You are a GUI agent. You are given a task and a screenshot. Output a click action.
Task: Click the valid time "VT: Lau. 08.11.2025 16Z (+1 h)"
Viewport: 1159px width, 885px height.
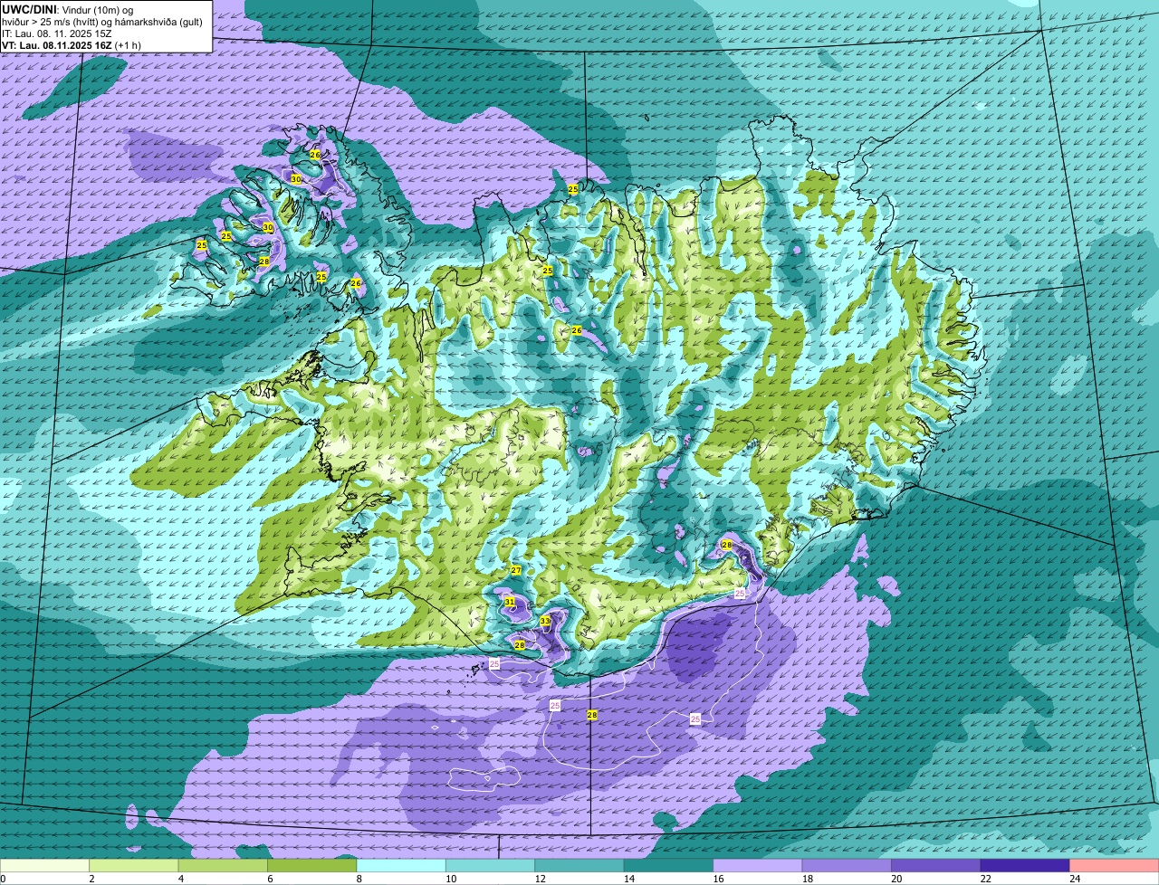click(72, 45)
